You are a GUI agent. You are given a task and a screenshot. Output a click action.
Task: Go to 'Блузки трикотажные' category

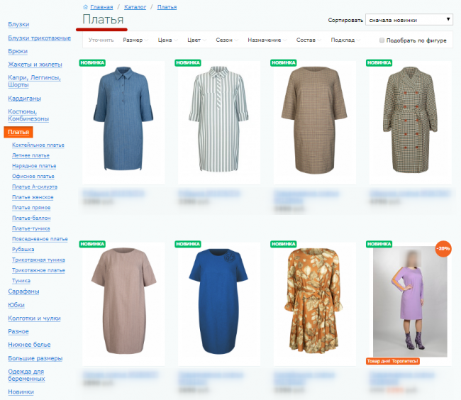(39, 38)
